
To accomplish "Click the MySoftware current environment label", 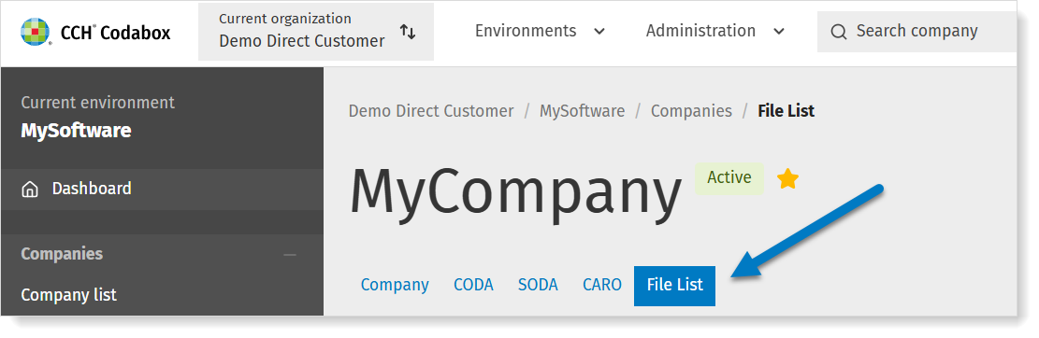I will coord(76,131).
